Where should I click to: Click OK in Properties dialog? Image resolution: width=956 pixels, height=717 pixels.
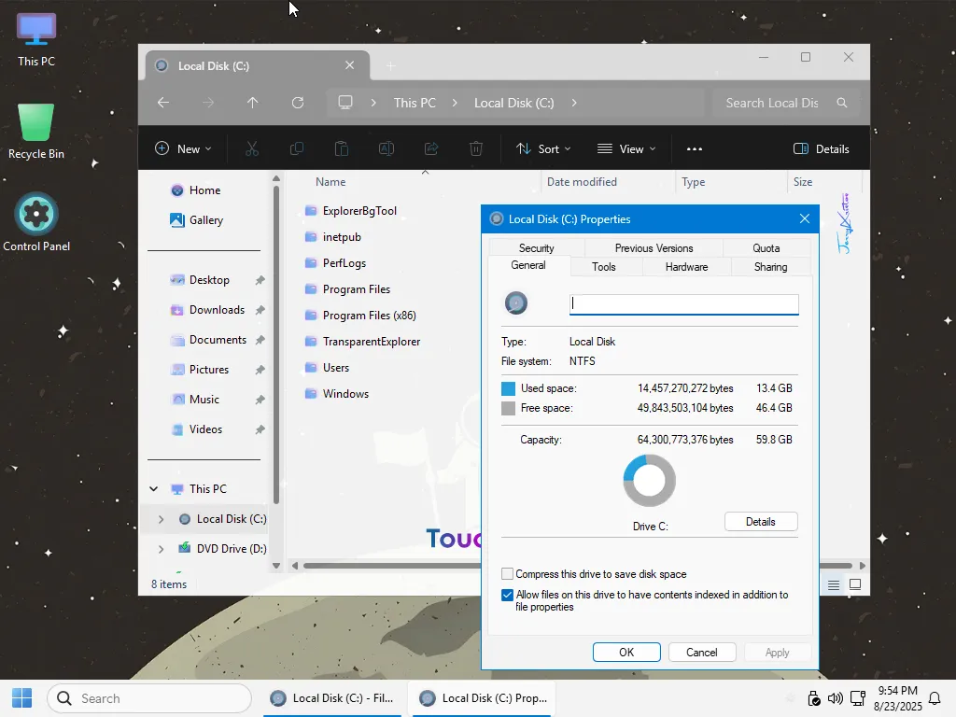(626, 652)
